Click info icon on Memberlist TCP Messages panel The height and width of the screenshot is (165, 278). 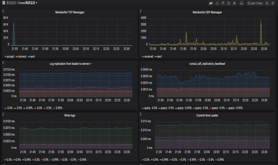click(3, 11)
